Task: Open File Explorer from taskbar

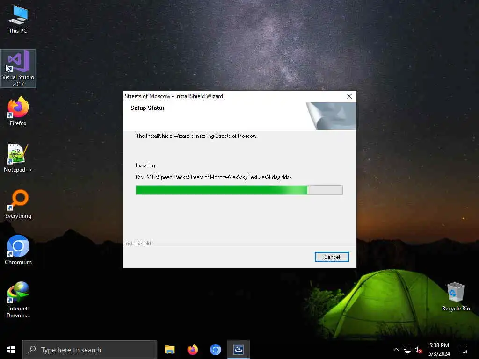Action: pos(169,350)
